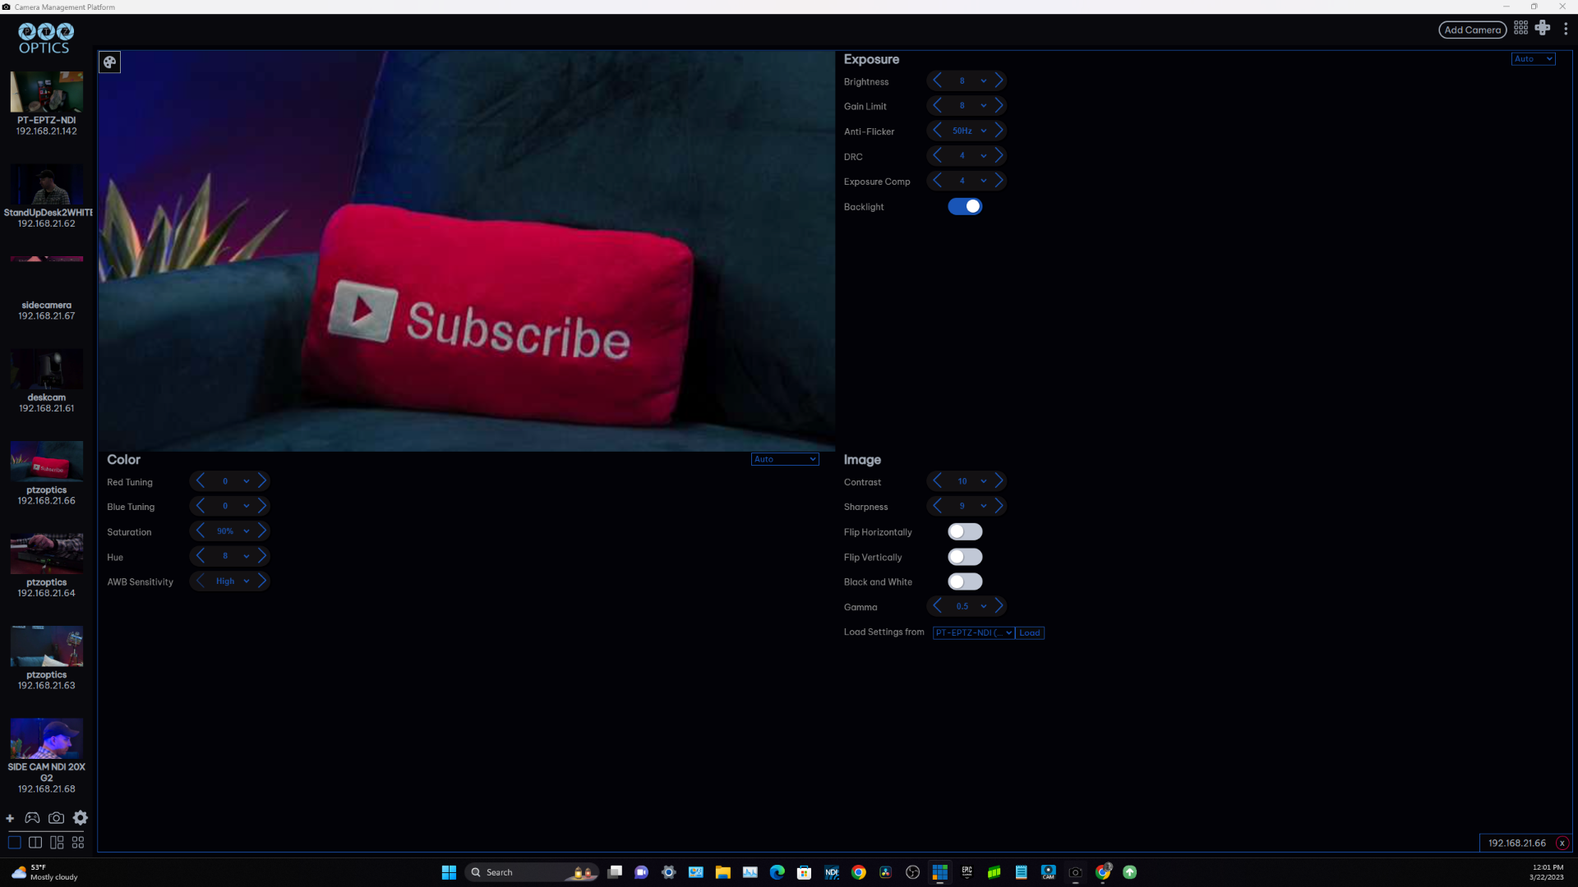Decrease Contrast with left arrow
This screenshot has height=887, width=1578.
coord(937,481)
